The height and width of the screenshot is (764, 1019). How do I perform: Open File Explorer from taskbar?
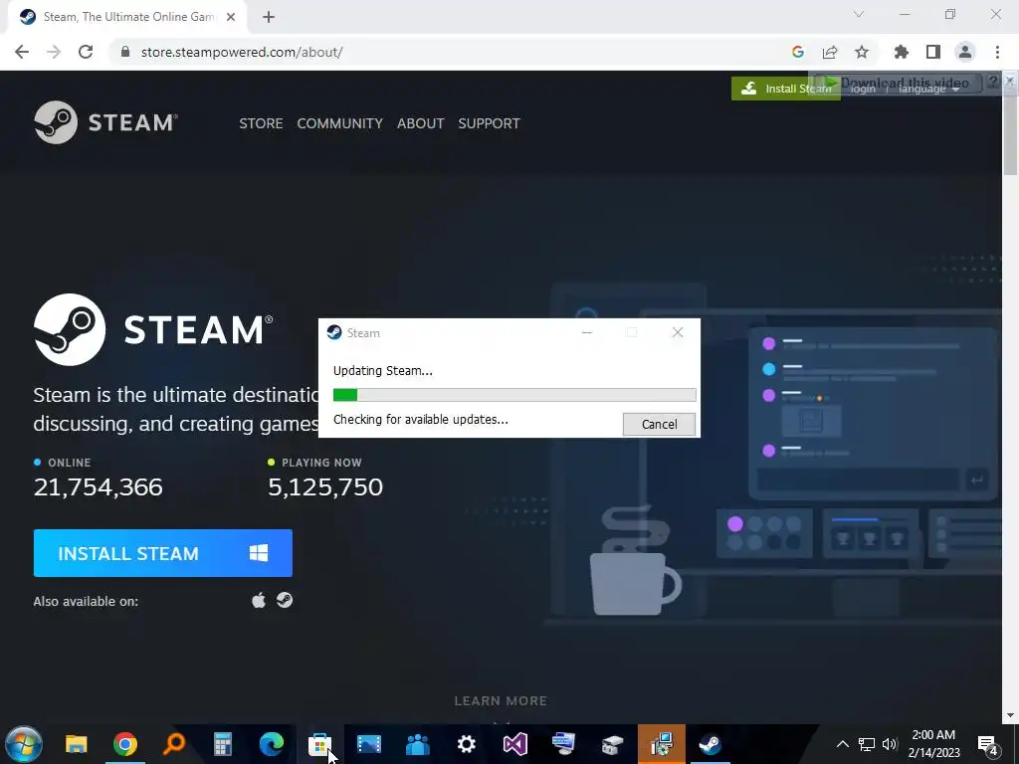click(x=76, y=744)
